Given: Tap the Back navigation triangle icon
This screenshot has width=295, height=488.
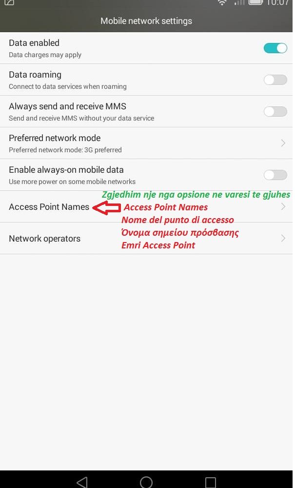Looking at the screenshot, I should (x=82, y=482).
